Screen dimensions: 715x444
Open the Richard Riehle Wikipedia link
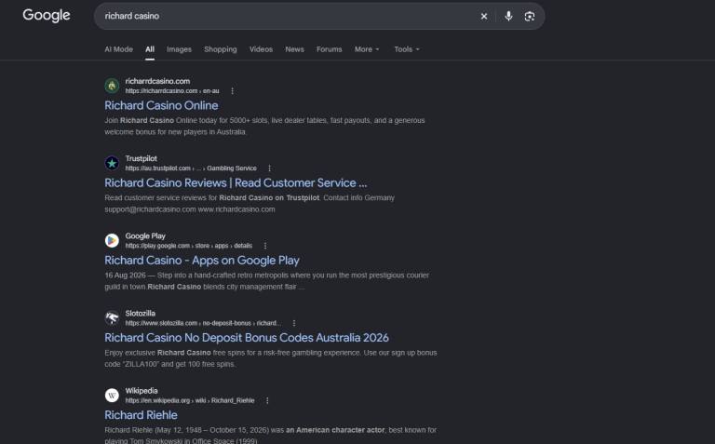tap(141, 415)
